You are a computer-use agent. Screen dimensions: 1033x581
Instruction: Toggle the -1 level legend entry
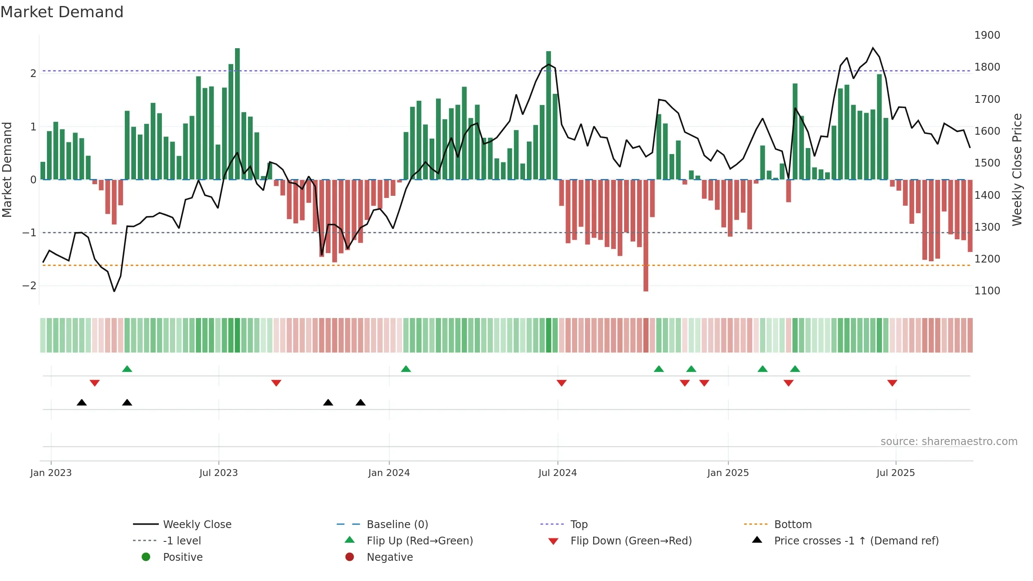[x=167, y=541]
